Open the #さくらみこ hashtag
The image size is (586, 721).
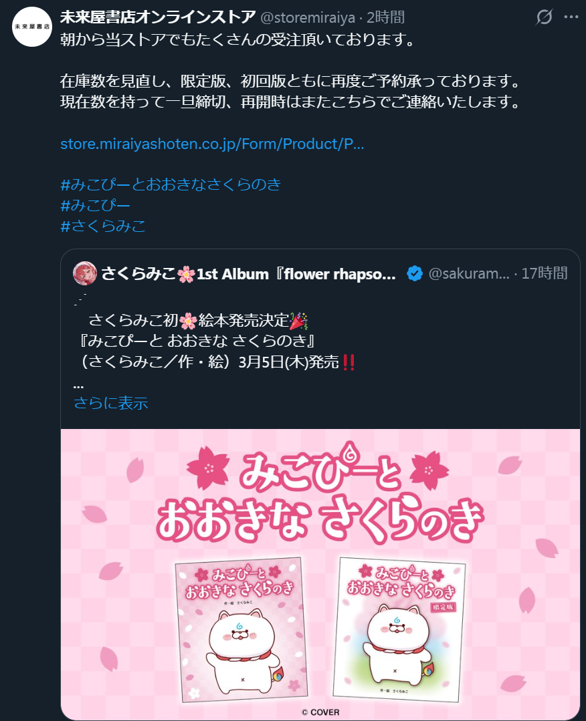(103, 226)
